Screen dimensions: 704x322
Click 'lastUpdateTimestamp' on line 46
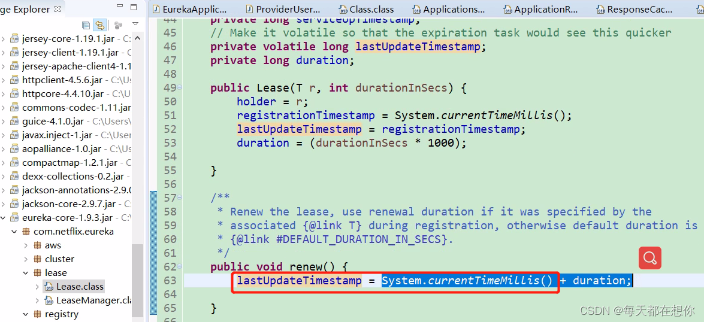(418, 46)
